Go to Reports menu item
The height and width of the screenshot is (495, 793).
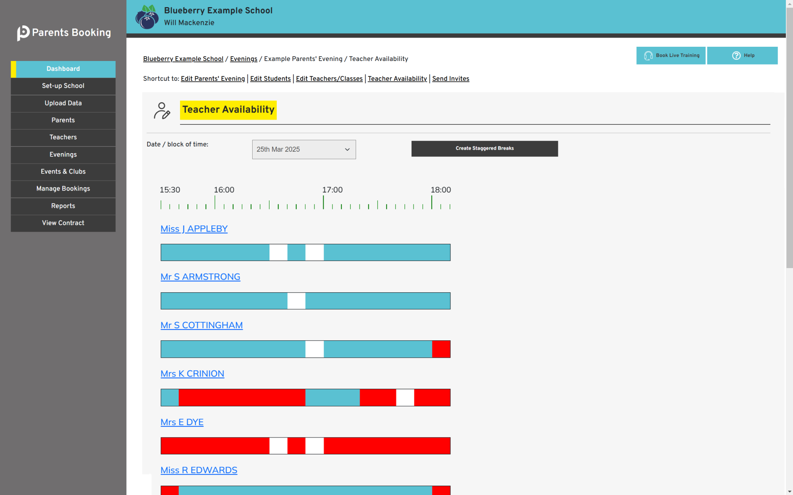coord(63,206)
